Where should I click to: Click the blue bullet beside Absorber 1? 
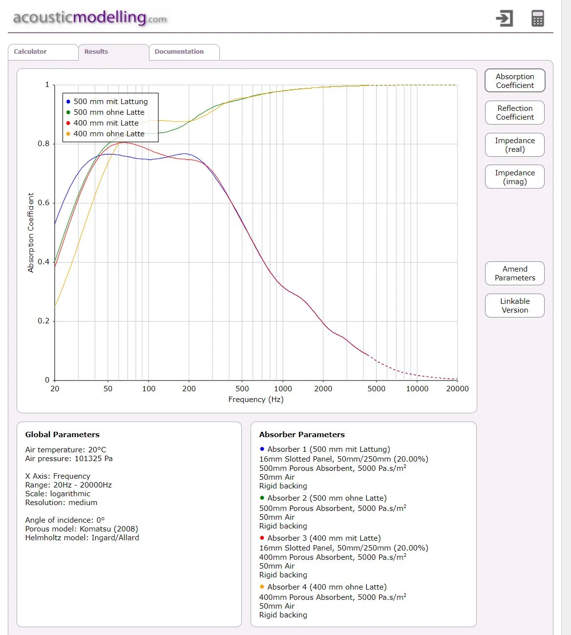[x=262, y=449]
